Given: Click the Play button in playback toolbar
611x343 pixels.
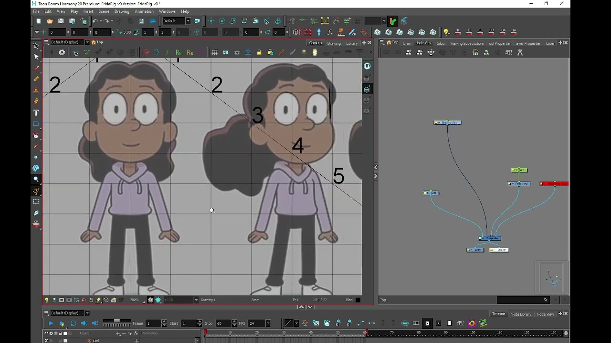Looking at the screenshot, I should (x=51, y=323).
